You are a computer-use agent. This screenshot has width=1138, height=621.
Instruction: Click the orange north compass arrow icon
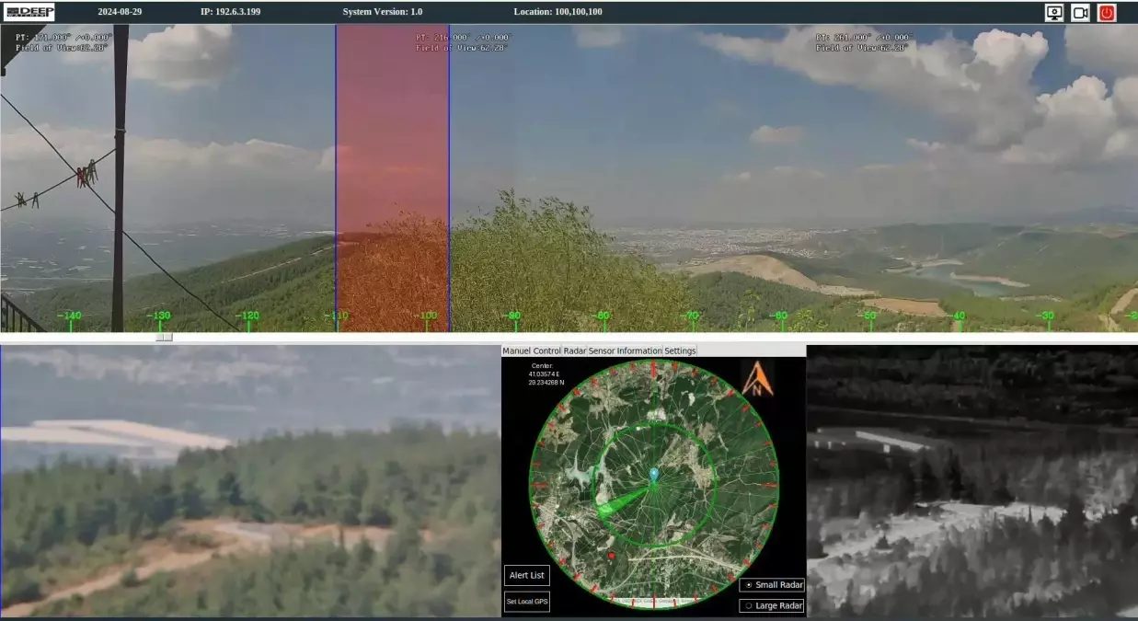point(758,379)
